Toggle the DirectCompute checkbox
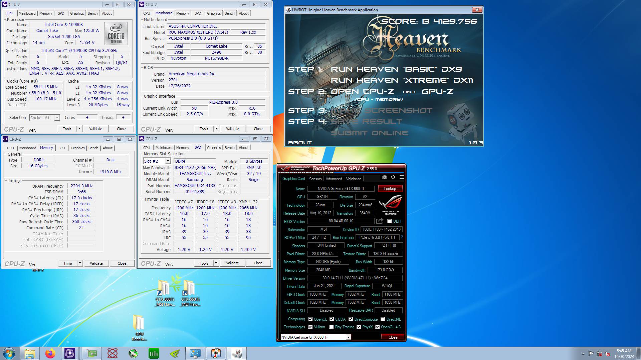 tap(351, 319)
